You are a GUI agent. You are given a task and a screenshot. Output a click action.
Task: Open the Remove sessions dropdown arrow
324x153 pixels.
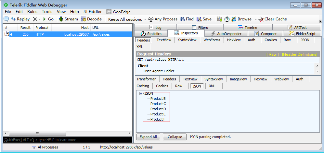coord(39,19)
